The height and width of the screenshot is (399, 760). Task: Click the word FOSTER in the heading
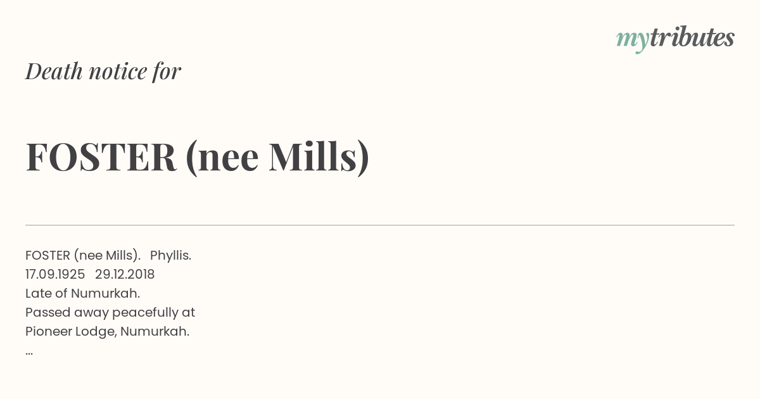(x=101, y=156)
